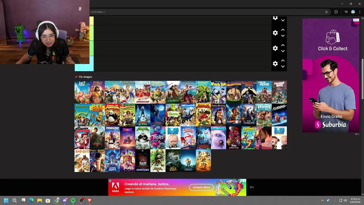Open OBS Studio from the taskbar
364x205 pixels.
click(81, 200)
